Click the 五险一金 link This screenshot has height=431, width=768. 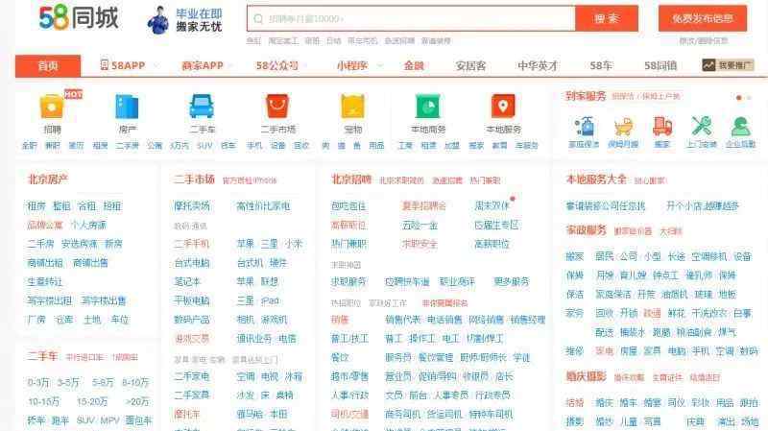[420, 225]
